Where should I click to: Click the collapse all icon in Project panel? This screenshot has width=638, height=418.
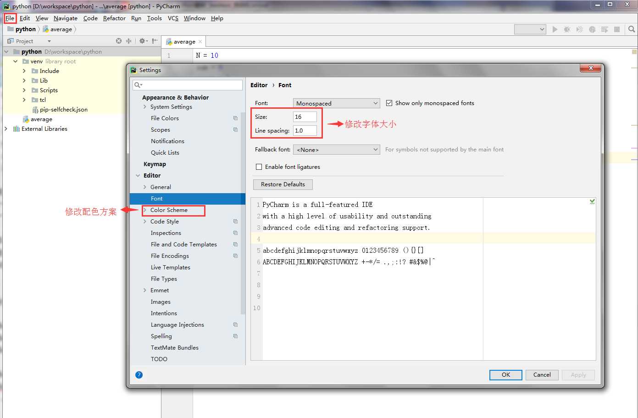tap(129, 41)
